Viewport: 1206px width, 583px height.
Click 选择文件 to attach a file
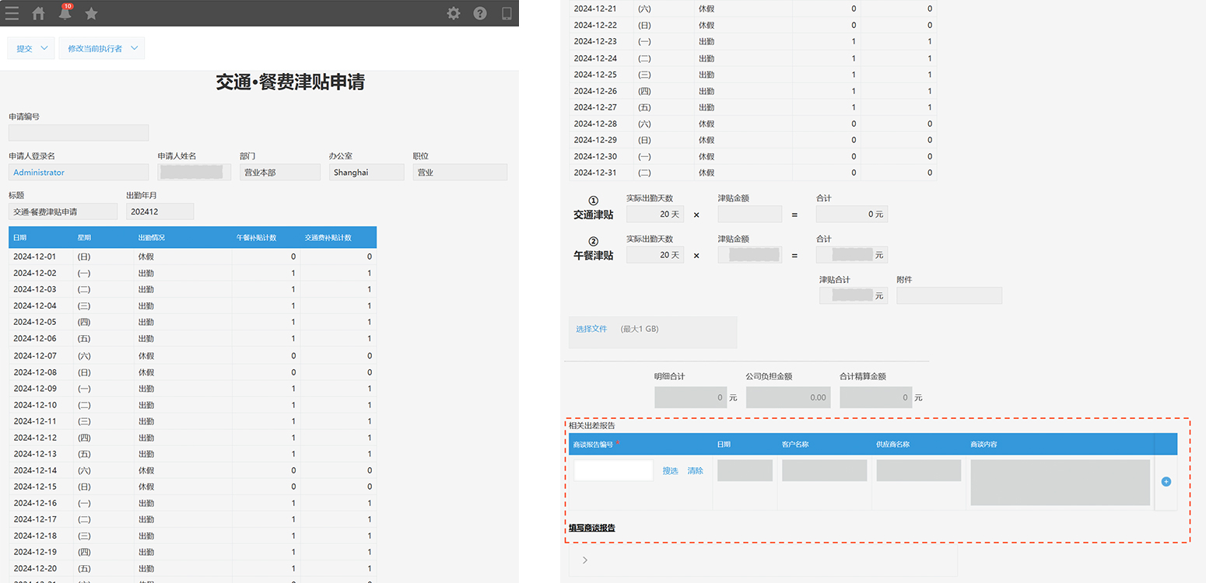591,330
